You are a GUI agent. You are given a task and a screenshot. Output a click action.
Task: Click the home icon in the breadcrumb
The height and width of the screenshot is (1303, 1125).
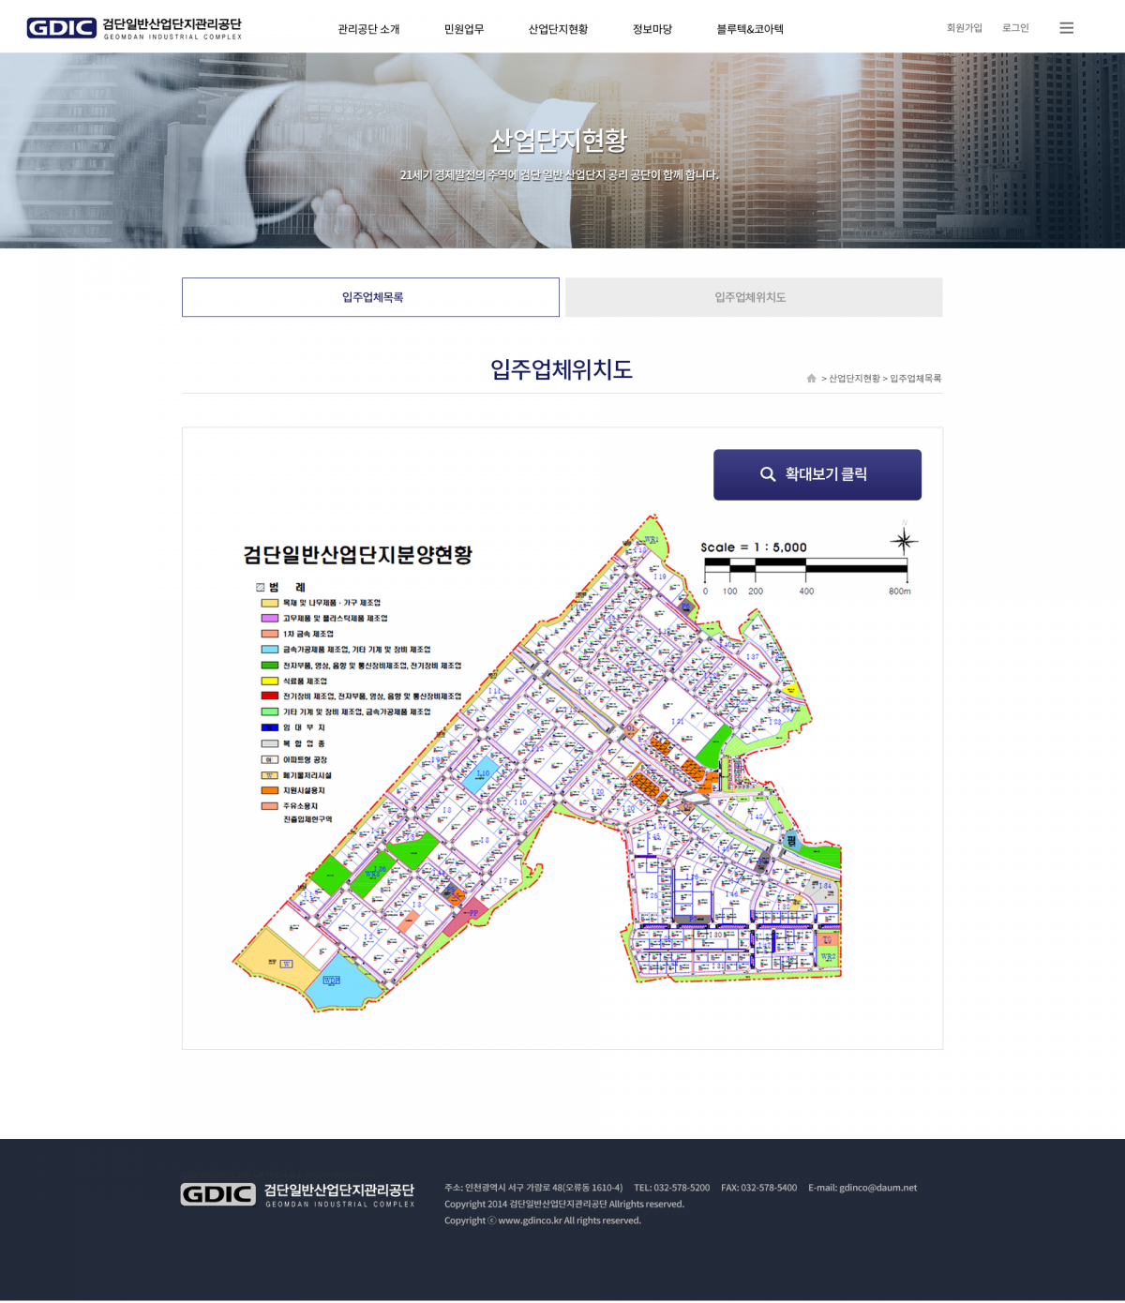coord(811,379)
